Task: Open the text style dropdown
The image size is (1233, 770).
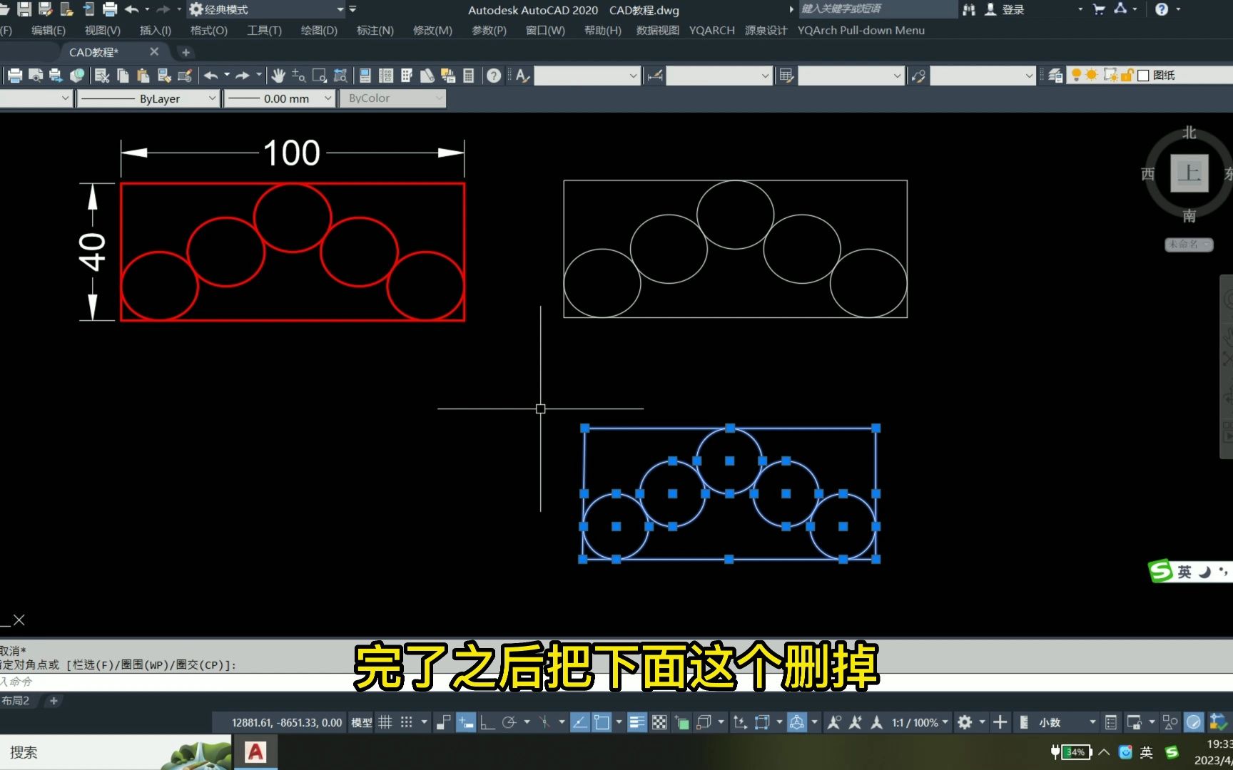Action: (587, 76)
